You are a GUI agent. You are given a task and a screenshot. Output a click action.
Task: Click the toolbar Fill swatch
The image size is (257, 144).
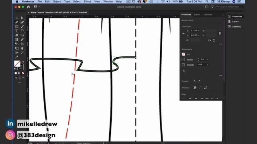pyautogui.click(x=17, y=64)
